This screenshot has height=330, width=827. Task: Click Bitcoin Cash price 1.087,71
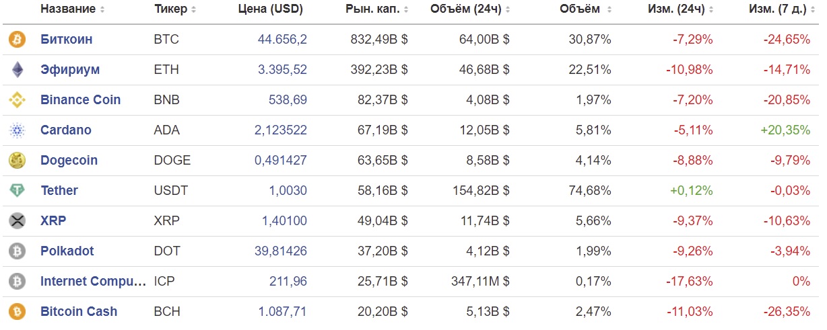click(x=283, y=312)
